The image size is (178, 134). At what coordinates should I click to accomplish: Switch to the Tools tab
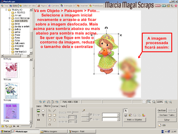[x=63, y=106]
